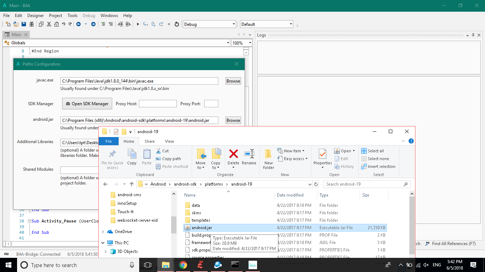Image resolution: width=485 pixels, height=272 pixels.
Task: Click the Proxy Host input field
Action: click(158, 104)
